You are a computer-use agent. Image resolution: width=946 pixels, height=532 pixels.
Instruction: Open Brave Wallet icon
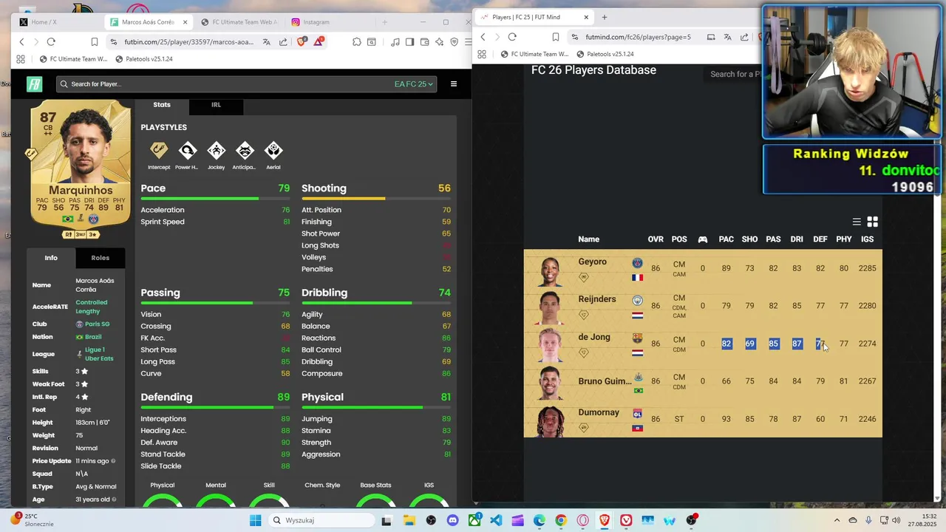click(x=425, y=42)
